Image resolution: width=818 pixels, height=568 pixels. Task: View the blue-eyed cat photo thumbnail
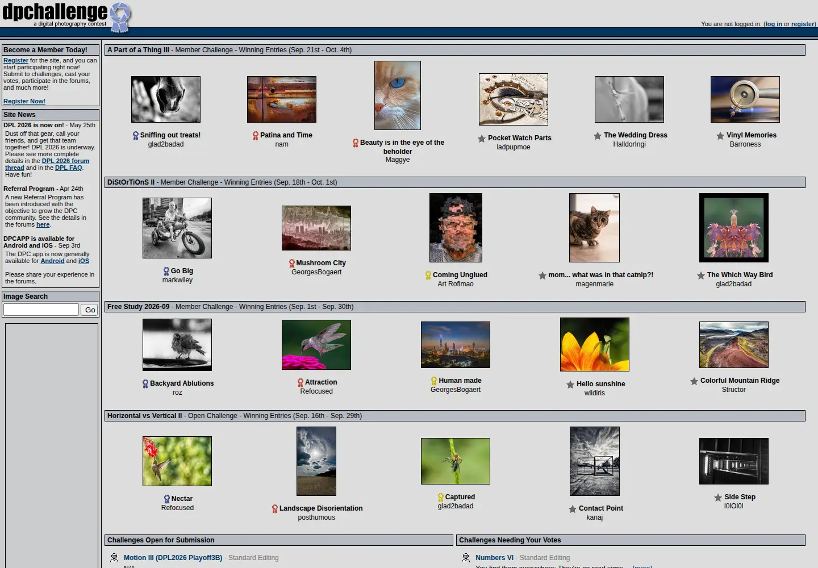pyautogui.click(x=398, y=95)
